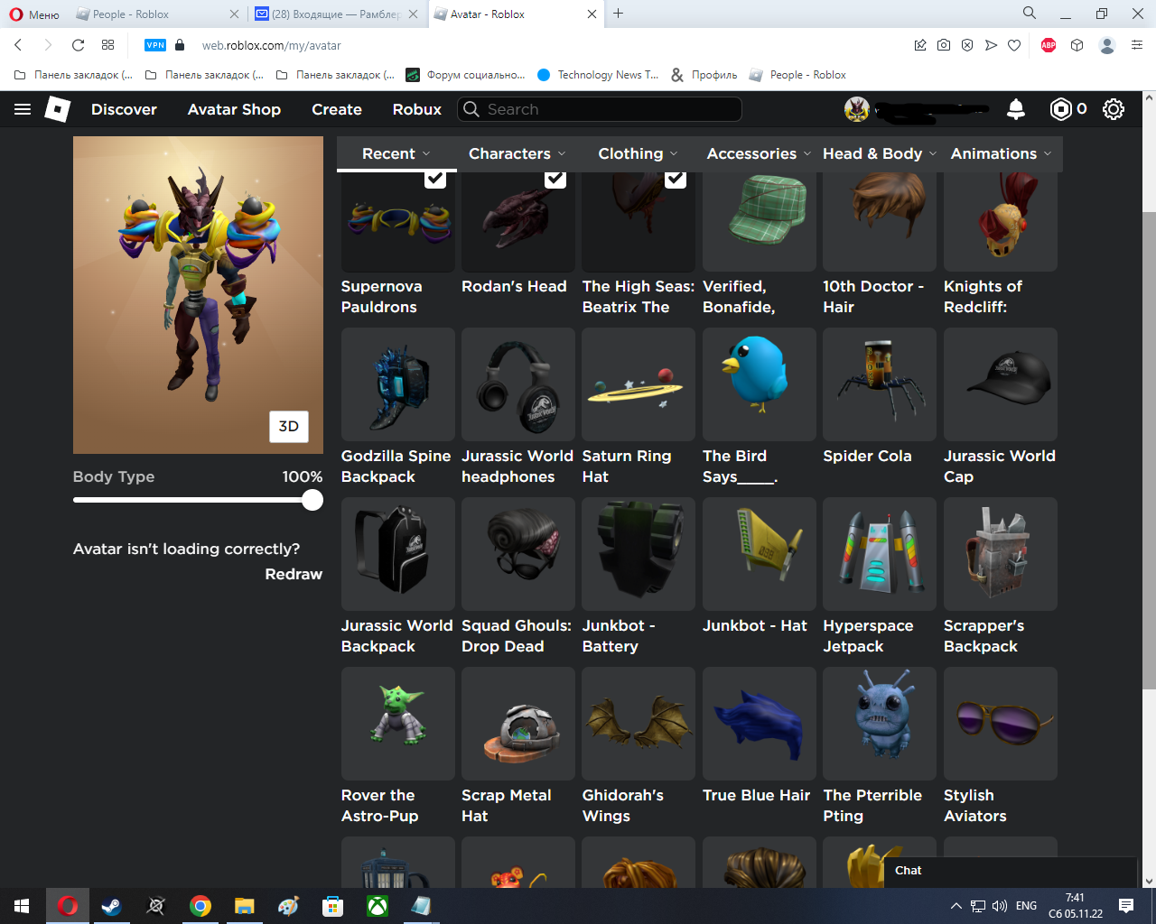Equip the True Blue Hair thumbnail
This screenshot has width=1156, height=924.
point(760,724)
